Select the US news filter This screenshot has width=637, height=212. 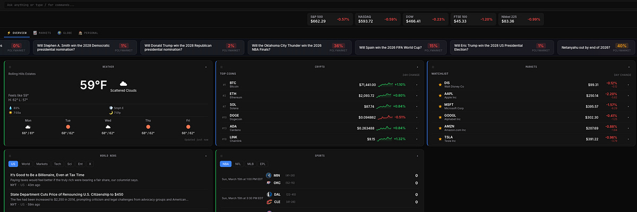(x=13, y=164)
